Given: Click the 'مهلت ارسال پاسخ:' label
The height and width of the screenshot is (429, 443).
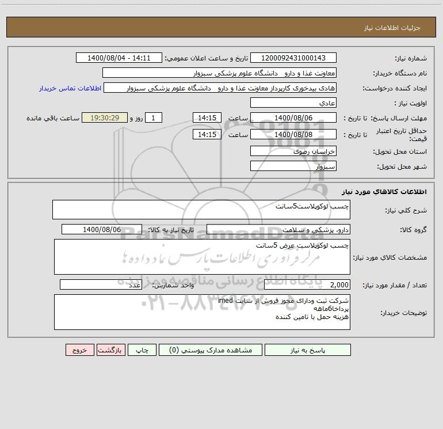Looking at the screenshot, I should (x=399, y=118).
